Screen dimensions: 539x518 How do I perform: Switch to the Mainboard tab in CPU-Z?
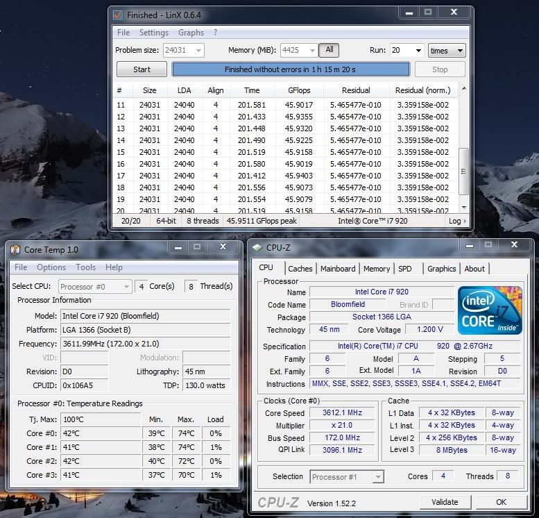[x=338, y=269]
